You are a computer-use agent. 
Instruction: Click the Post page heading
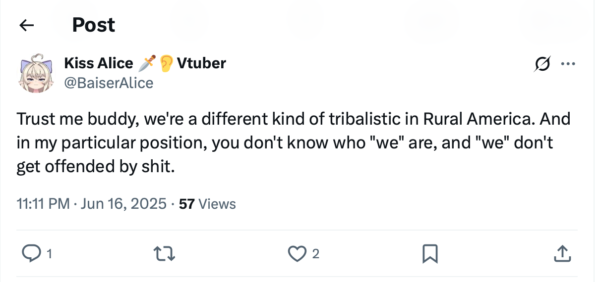point(93,25)
